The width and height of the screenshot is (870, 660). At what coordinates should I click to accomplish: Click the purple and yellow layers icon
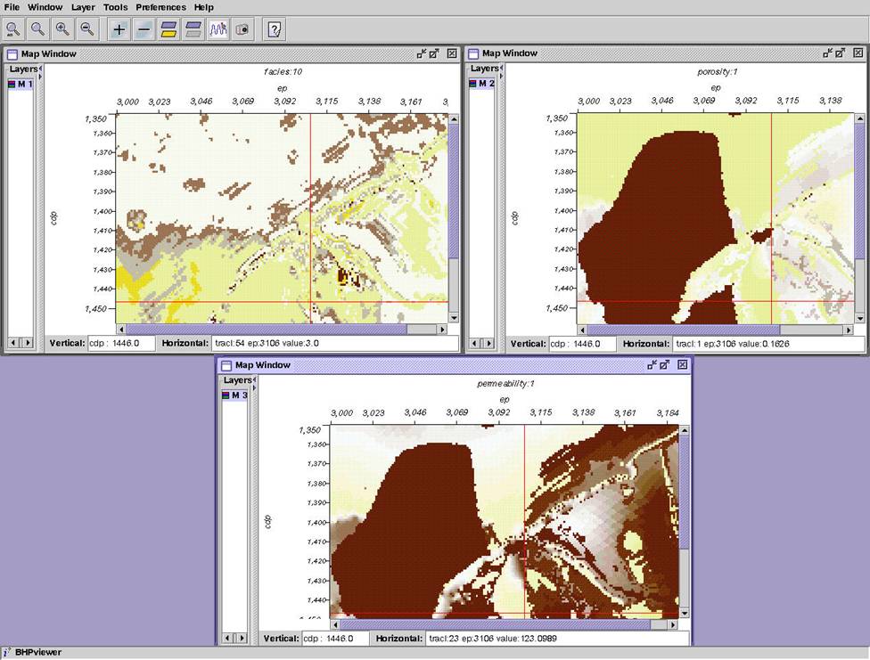[168, 29]
